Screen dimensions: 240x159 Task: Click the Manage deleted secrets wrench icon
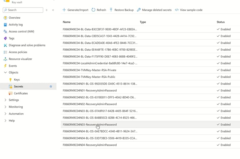point(139,10)
